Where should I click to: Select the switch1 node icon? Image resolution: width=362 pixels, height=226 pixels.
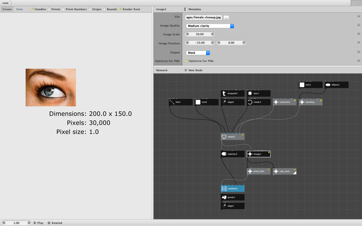(224, 137)
